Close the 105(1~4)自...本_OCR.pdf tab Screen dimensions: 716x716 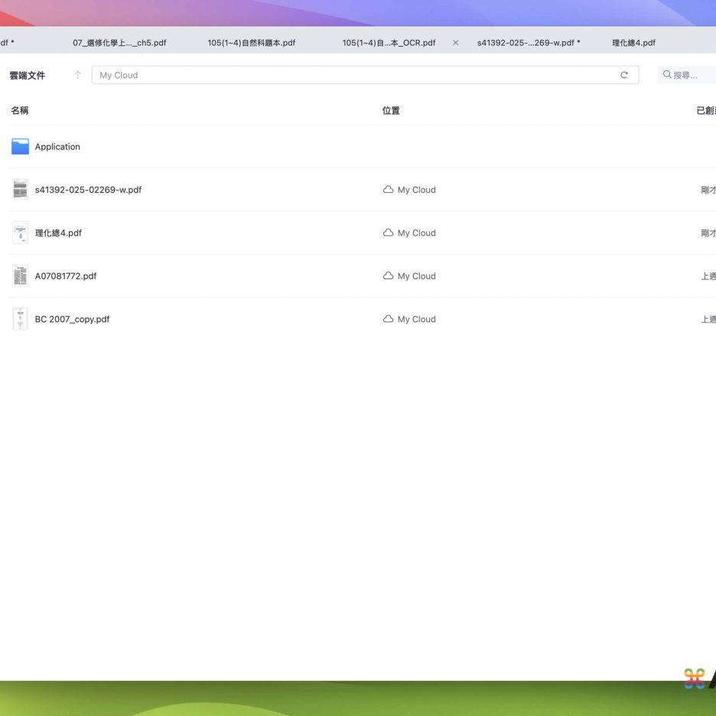point(456,43)
